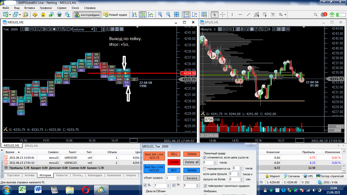347x195 pixels.
Task: Open the Графики menu
Action: coord(45,8)
